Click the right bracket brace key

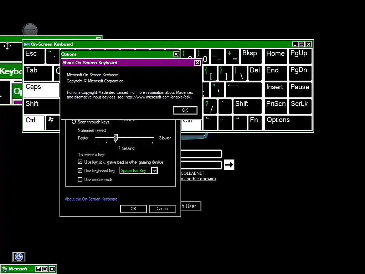[225, 73]
